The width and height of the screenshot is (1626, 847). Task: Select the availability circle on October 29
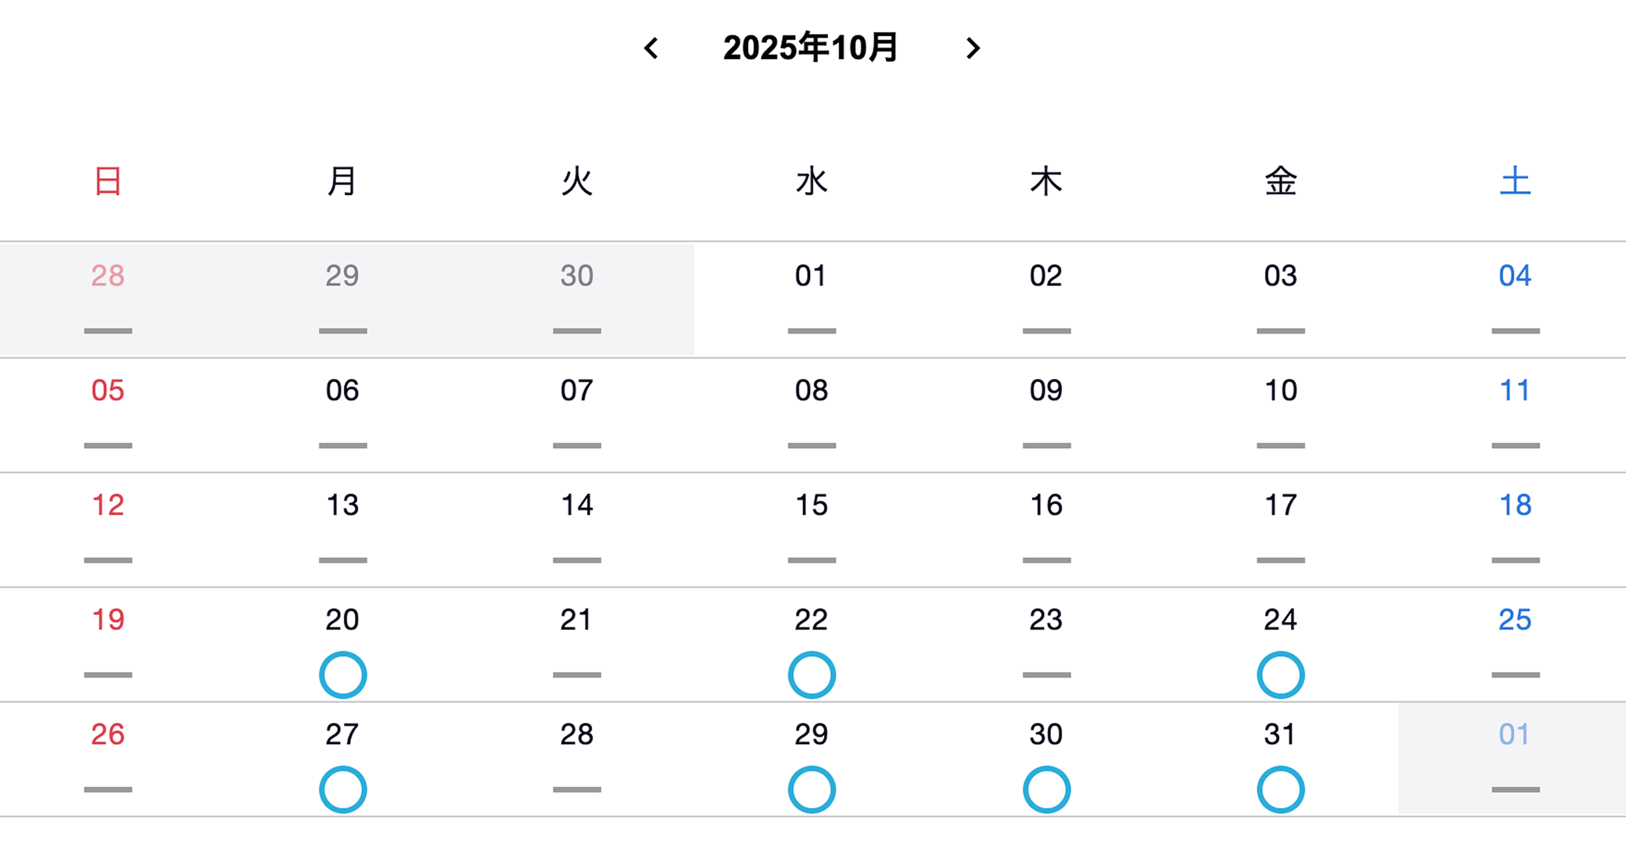(812, 790)
